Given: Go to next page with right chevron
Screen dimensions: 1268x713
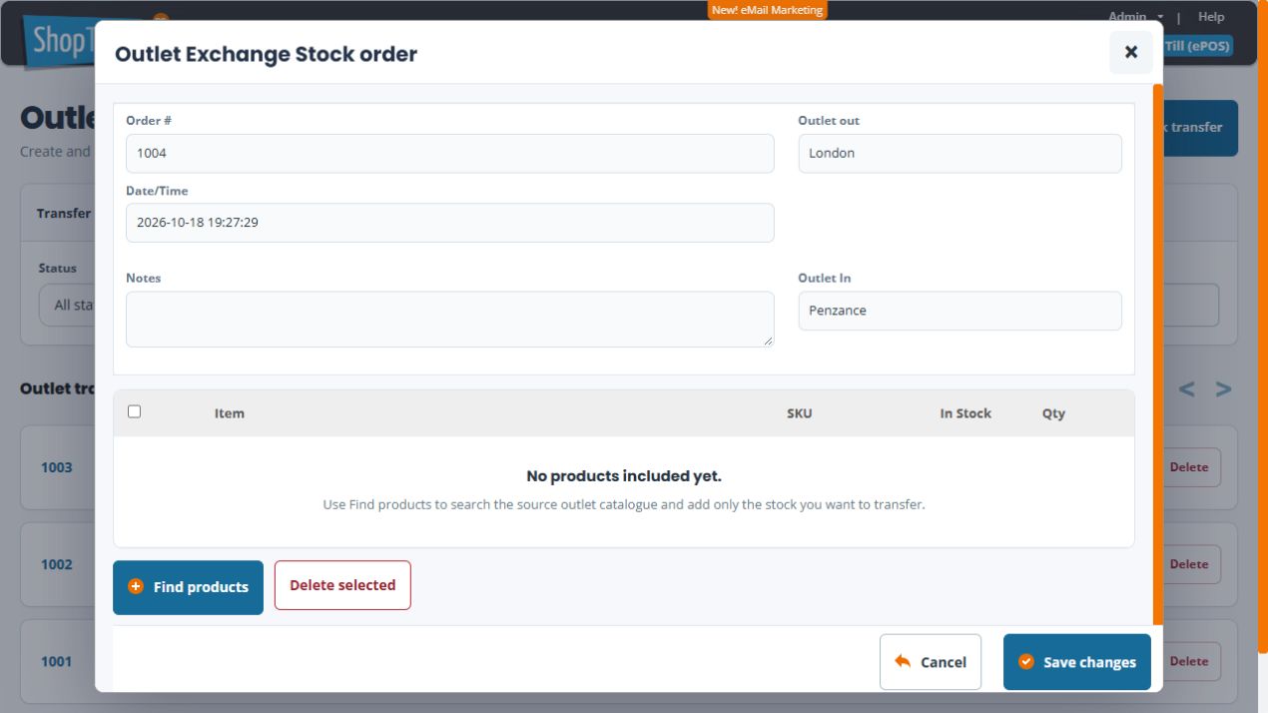Looking at the screenshot, I should [x=1223, y=389].
